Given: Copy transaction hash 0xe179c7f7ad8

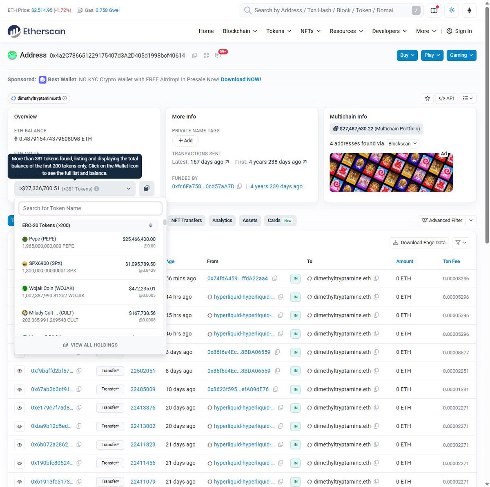Looking at the screenshot, I should pos(79,408).
